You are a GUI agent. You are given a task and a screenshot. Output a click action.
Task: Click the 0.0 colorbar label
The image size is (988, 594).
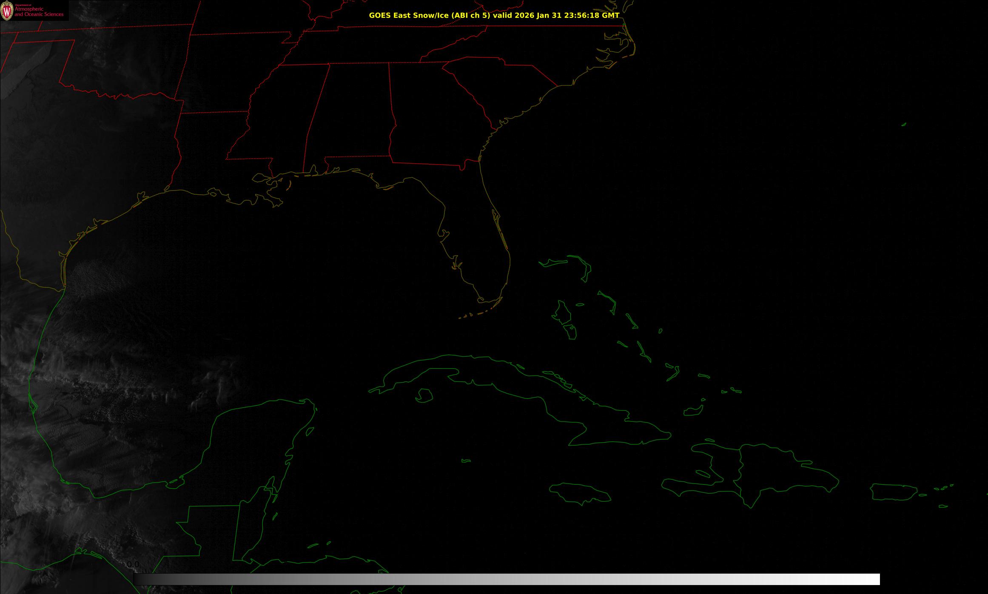133,564
